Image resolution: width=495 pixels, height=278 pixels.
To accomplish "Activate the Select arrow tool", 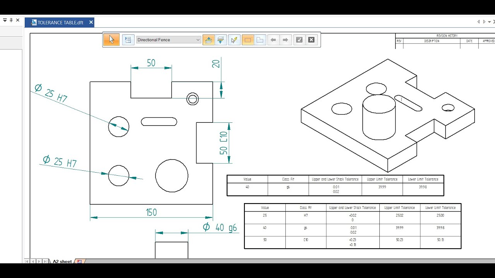I will [111, 40].
